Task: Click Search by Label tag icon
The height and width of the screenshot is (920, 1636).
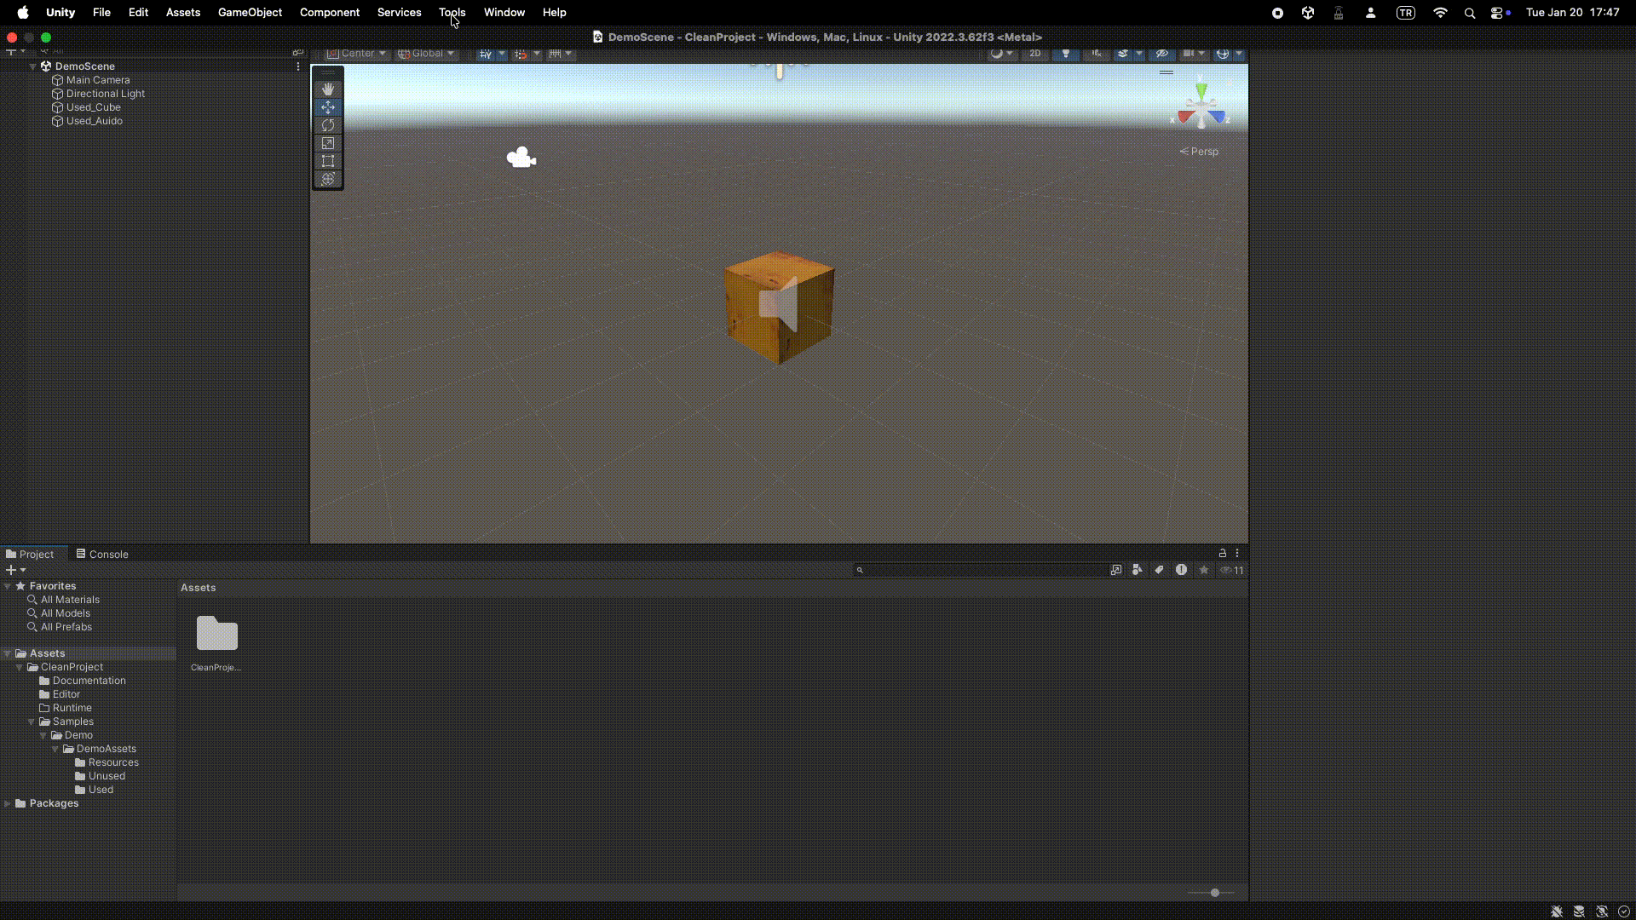Action: [x=1159, y=570]
